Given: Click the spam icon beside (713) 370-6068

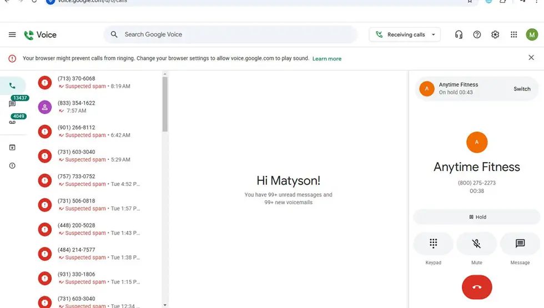Looking at the screenshot, I should pos(45,83).
